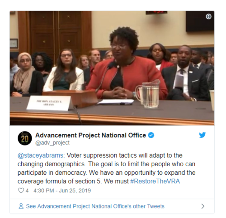226x218 pixels.
Task: Open the Twitter bird logo
Action: [202, 135]
